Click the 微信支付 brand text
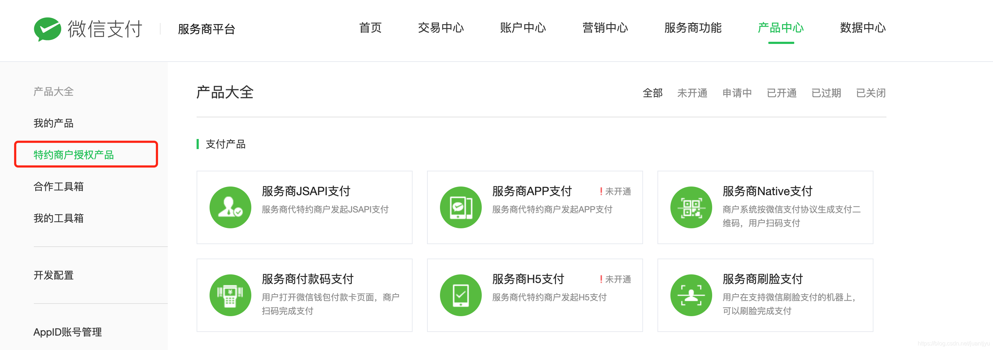Image resolution: width=993 pixels, height=350 pixels. [105, 29]
